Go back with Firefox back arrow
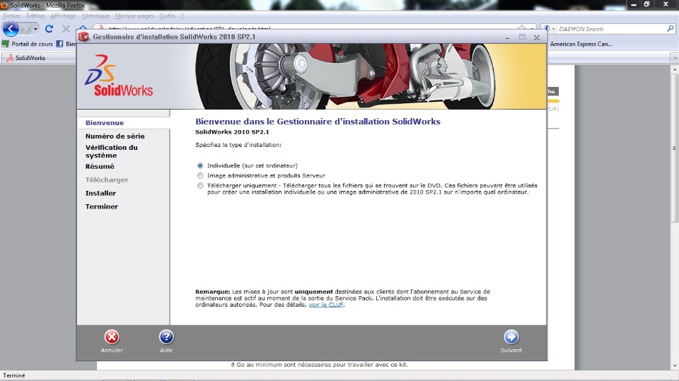Image resolution: width=679 pixels, height=381 pixels. (11, 29)
